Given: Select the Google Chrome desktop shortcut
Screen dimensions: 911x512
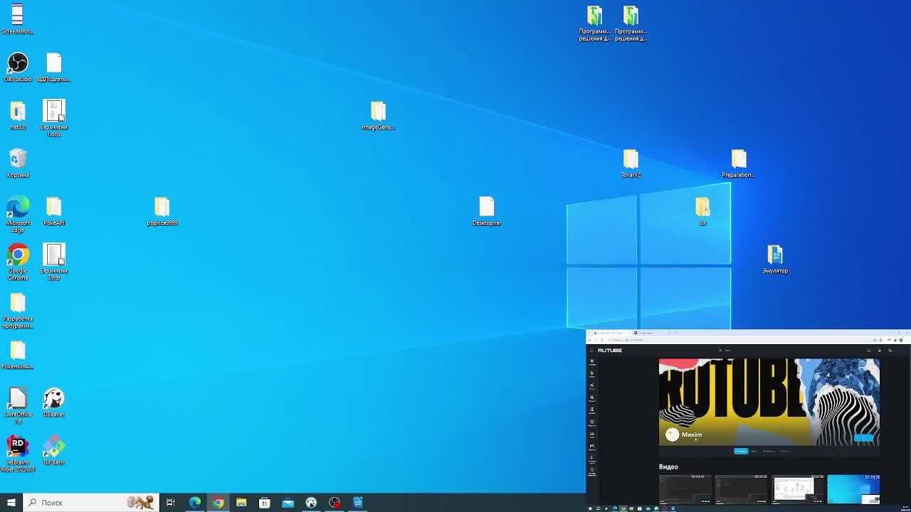Looking at the screenshot, I should (x=18, y=262).
